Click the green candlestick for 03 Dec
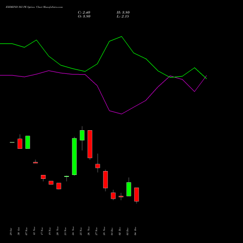This screenshot has width=243, height=243. pyautogui.click(x=129, y=189)
